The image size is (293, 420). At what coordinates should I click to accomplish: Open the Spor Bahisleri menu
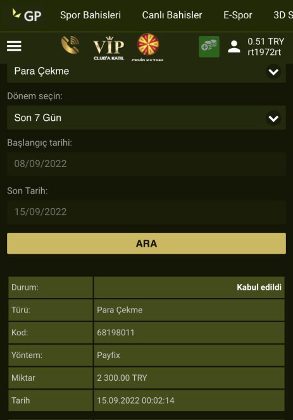click(90, 15)
